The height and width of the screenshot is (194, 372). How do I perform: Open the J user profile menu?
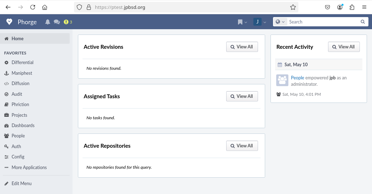point(260,22)
